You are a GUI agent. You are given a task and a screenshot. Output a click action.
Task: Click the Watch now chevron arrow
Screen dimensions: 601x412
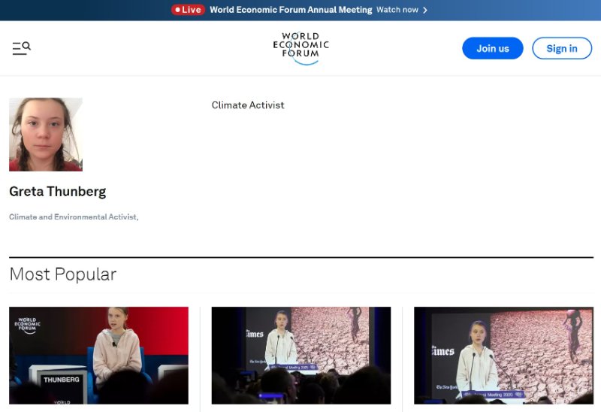tap(424, 10)
